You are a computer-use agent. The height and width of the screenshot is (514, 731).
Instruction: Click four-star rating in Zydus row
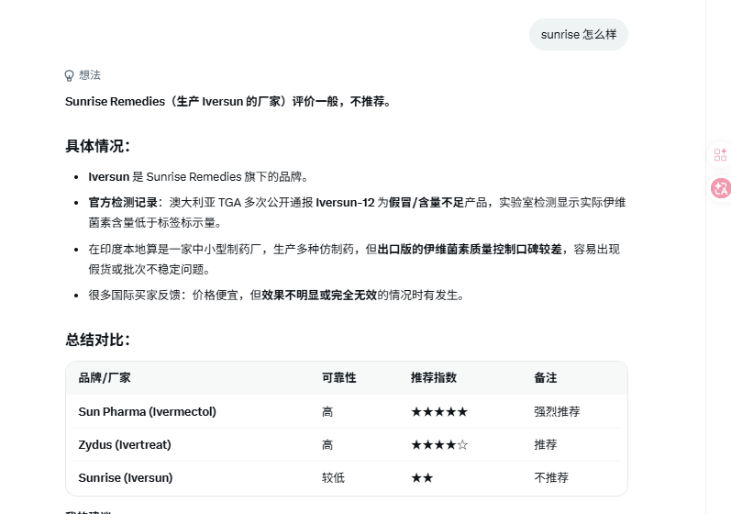click(439, 445)
